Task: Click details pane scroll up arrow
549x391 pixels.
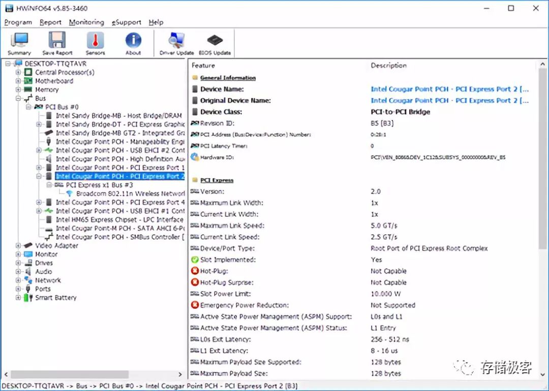Action: point(542,64)
